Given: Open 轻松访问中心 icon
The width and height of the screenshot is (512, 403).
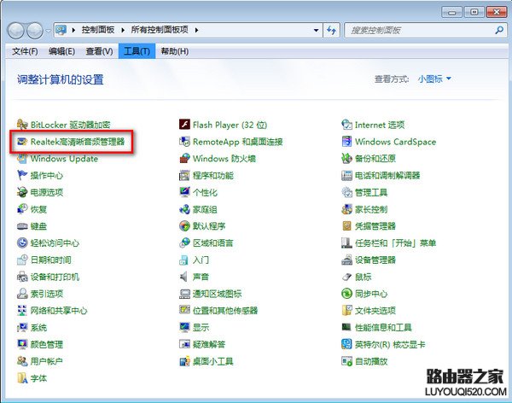Looking at the screenshot, I should point(22,242).
